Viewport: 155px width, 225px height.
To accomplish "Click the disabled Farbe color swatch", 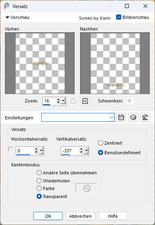I will pos(86,188).
